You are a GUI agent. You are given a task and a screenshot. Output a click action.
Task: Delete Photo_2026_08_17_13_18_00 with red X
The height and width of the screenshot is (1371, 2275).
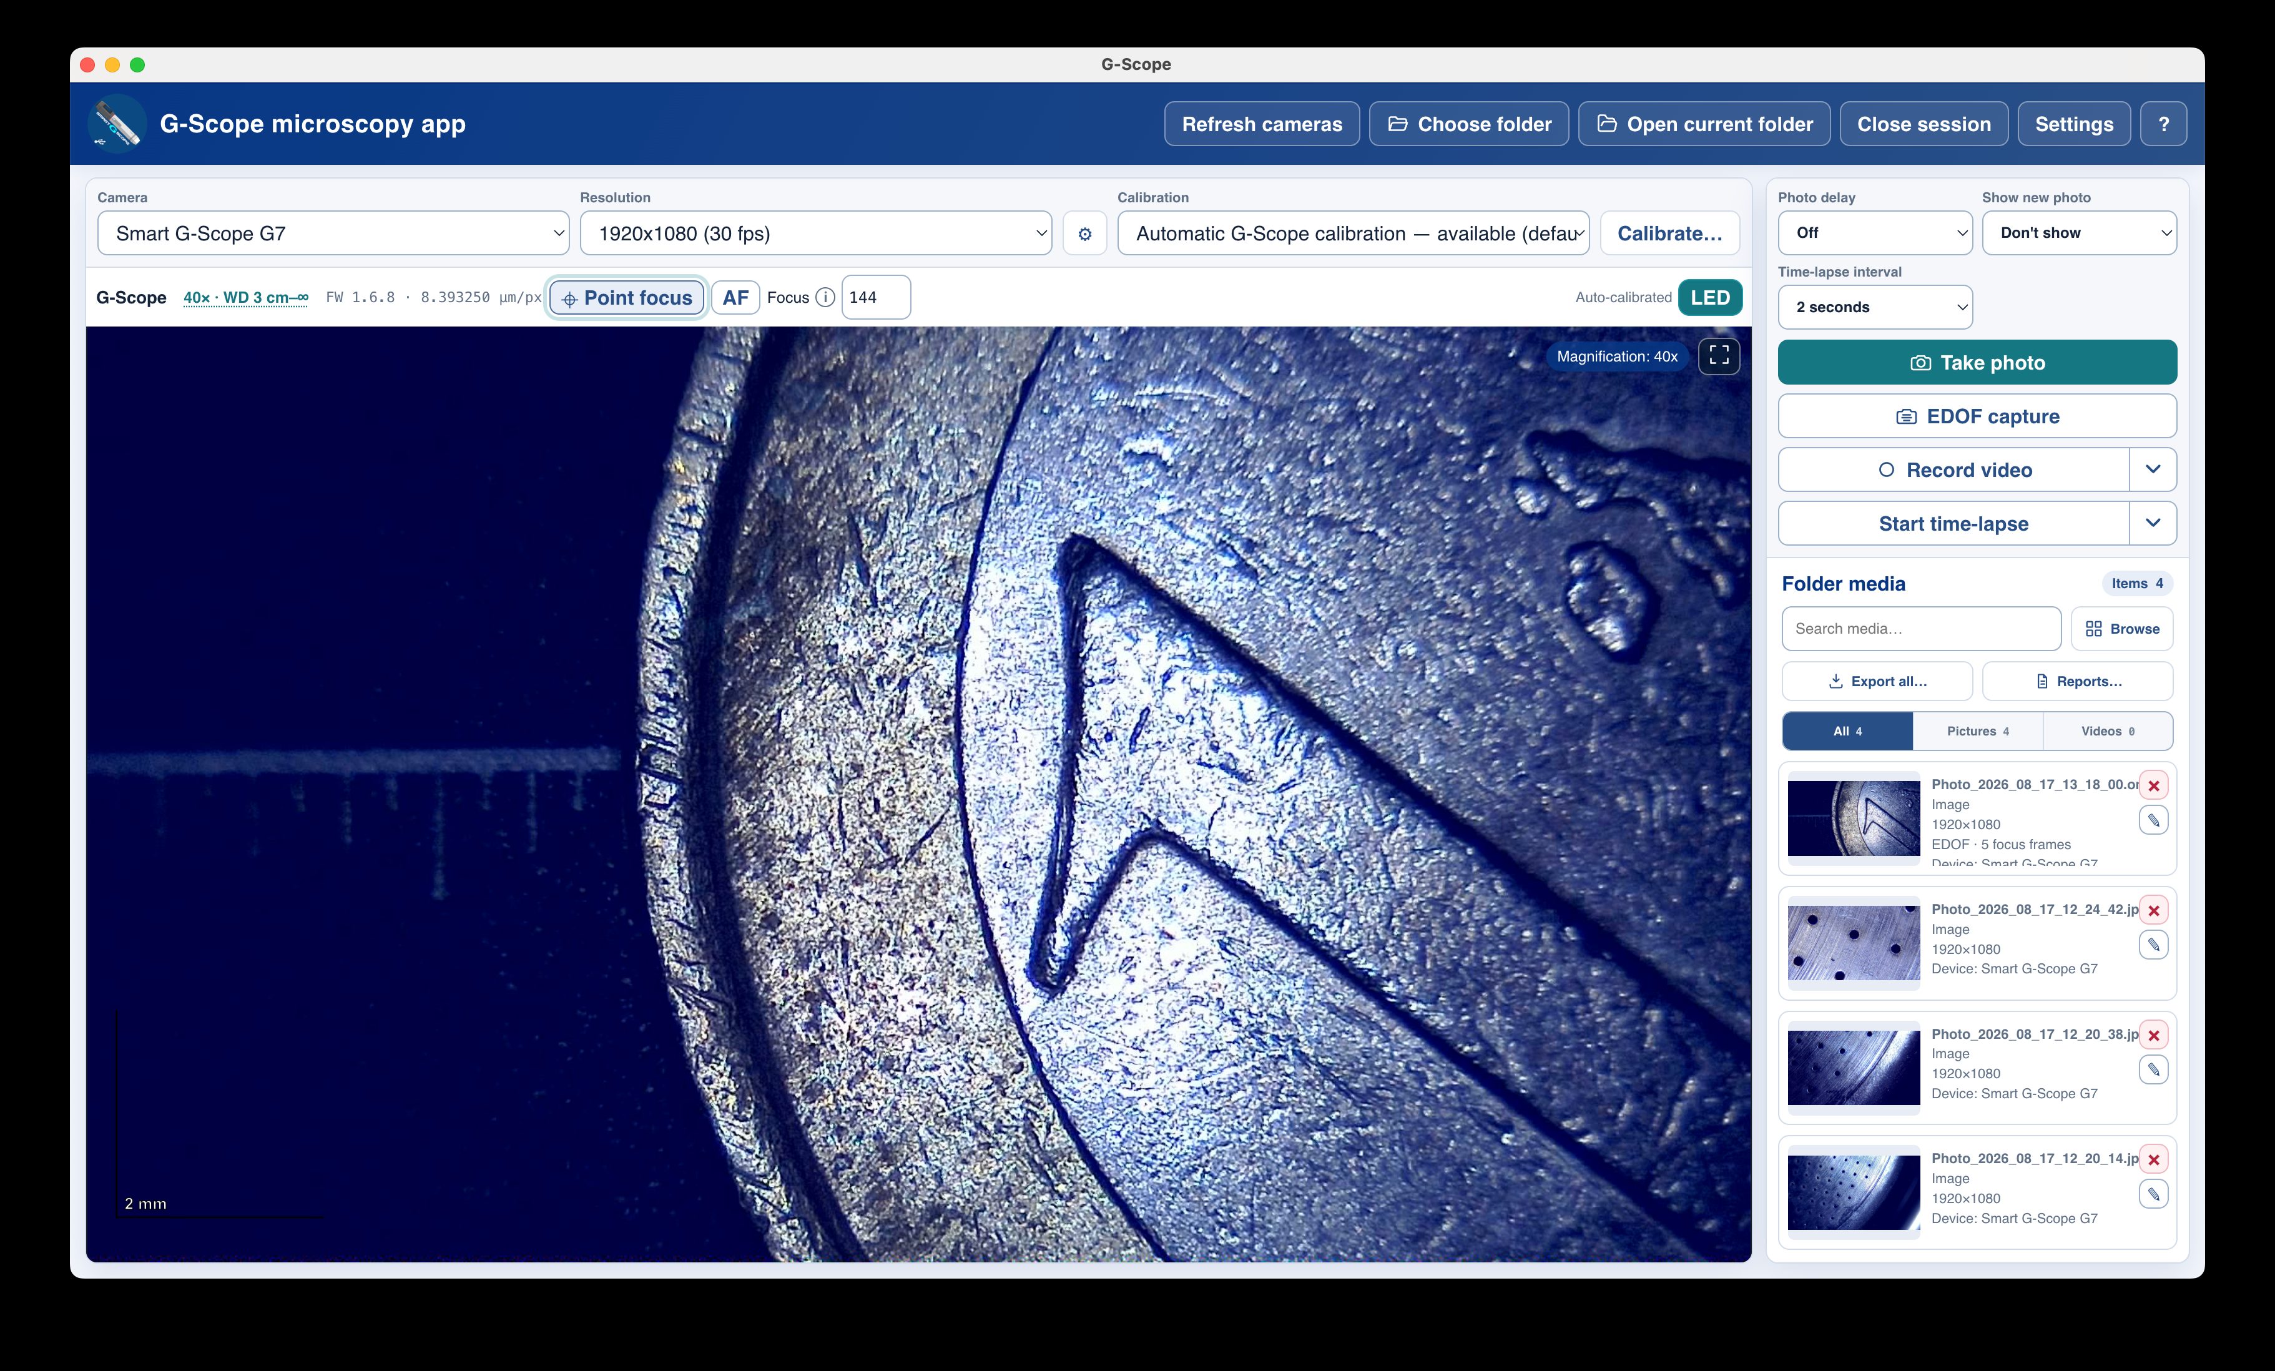[2154, 785]
